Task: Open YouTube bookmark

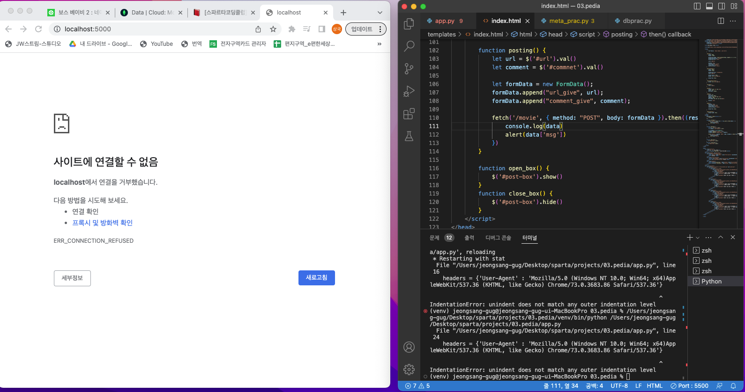Action: pyautogui.click(x=156, y=44)
